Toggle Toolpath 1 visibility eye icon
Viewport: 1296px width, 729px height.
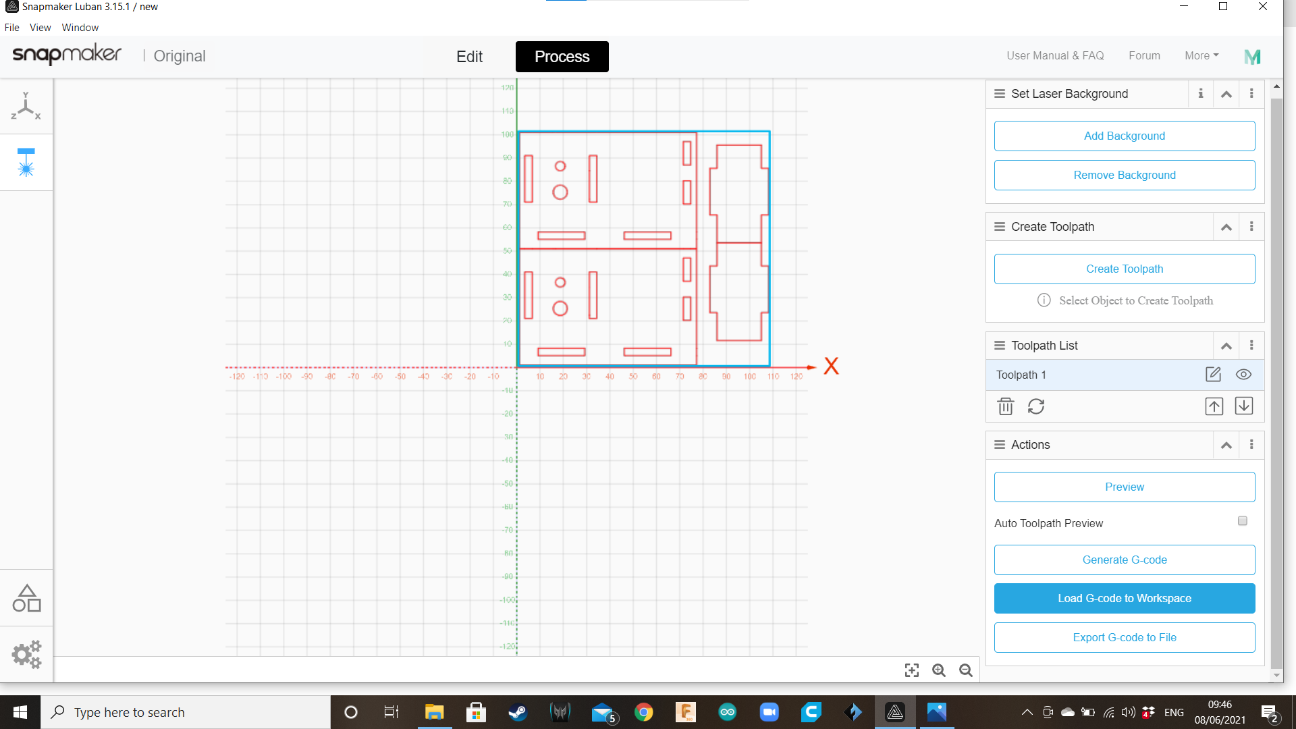(1243, 375)
